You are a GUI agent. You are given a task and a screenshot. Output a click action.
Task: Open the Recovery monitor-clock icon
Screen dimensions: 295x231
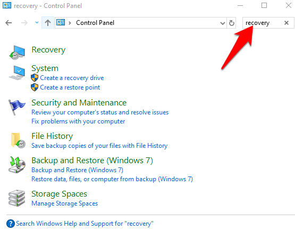pyautogui.click(x=17, y=52)
